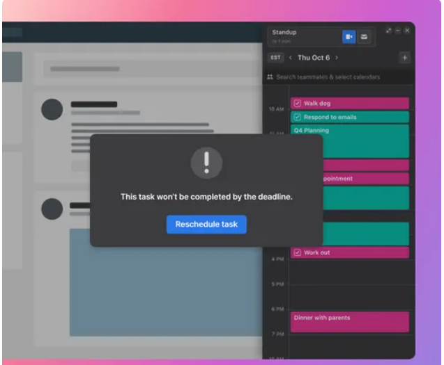The image size is (444, 365).
Task: Close the calendar panel
Action: pyautogui.click(x=407, y=31)
